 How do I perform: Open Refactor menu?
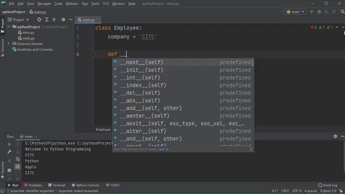click(72, 4)
